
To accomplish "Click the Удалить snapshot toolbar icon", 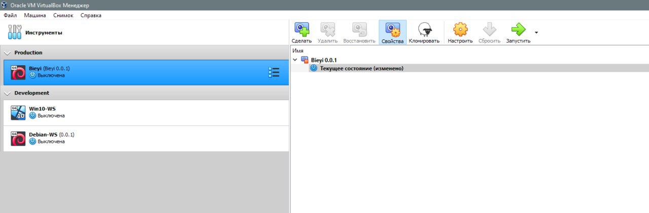I will tap(328, 29).
